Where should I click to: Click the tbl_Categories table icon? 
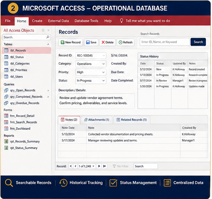click(6, 63)
